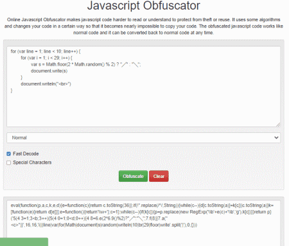Click the Fast Decode label text

click(26, 154)
